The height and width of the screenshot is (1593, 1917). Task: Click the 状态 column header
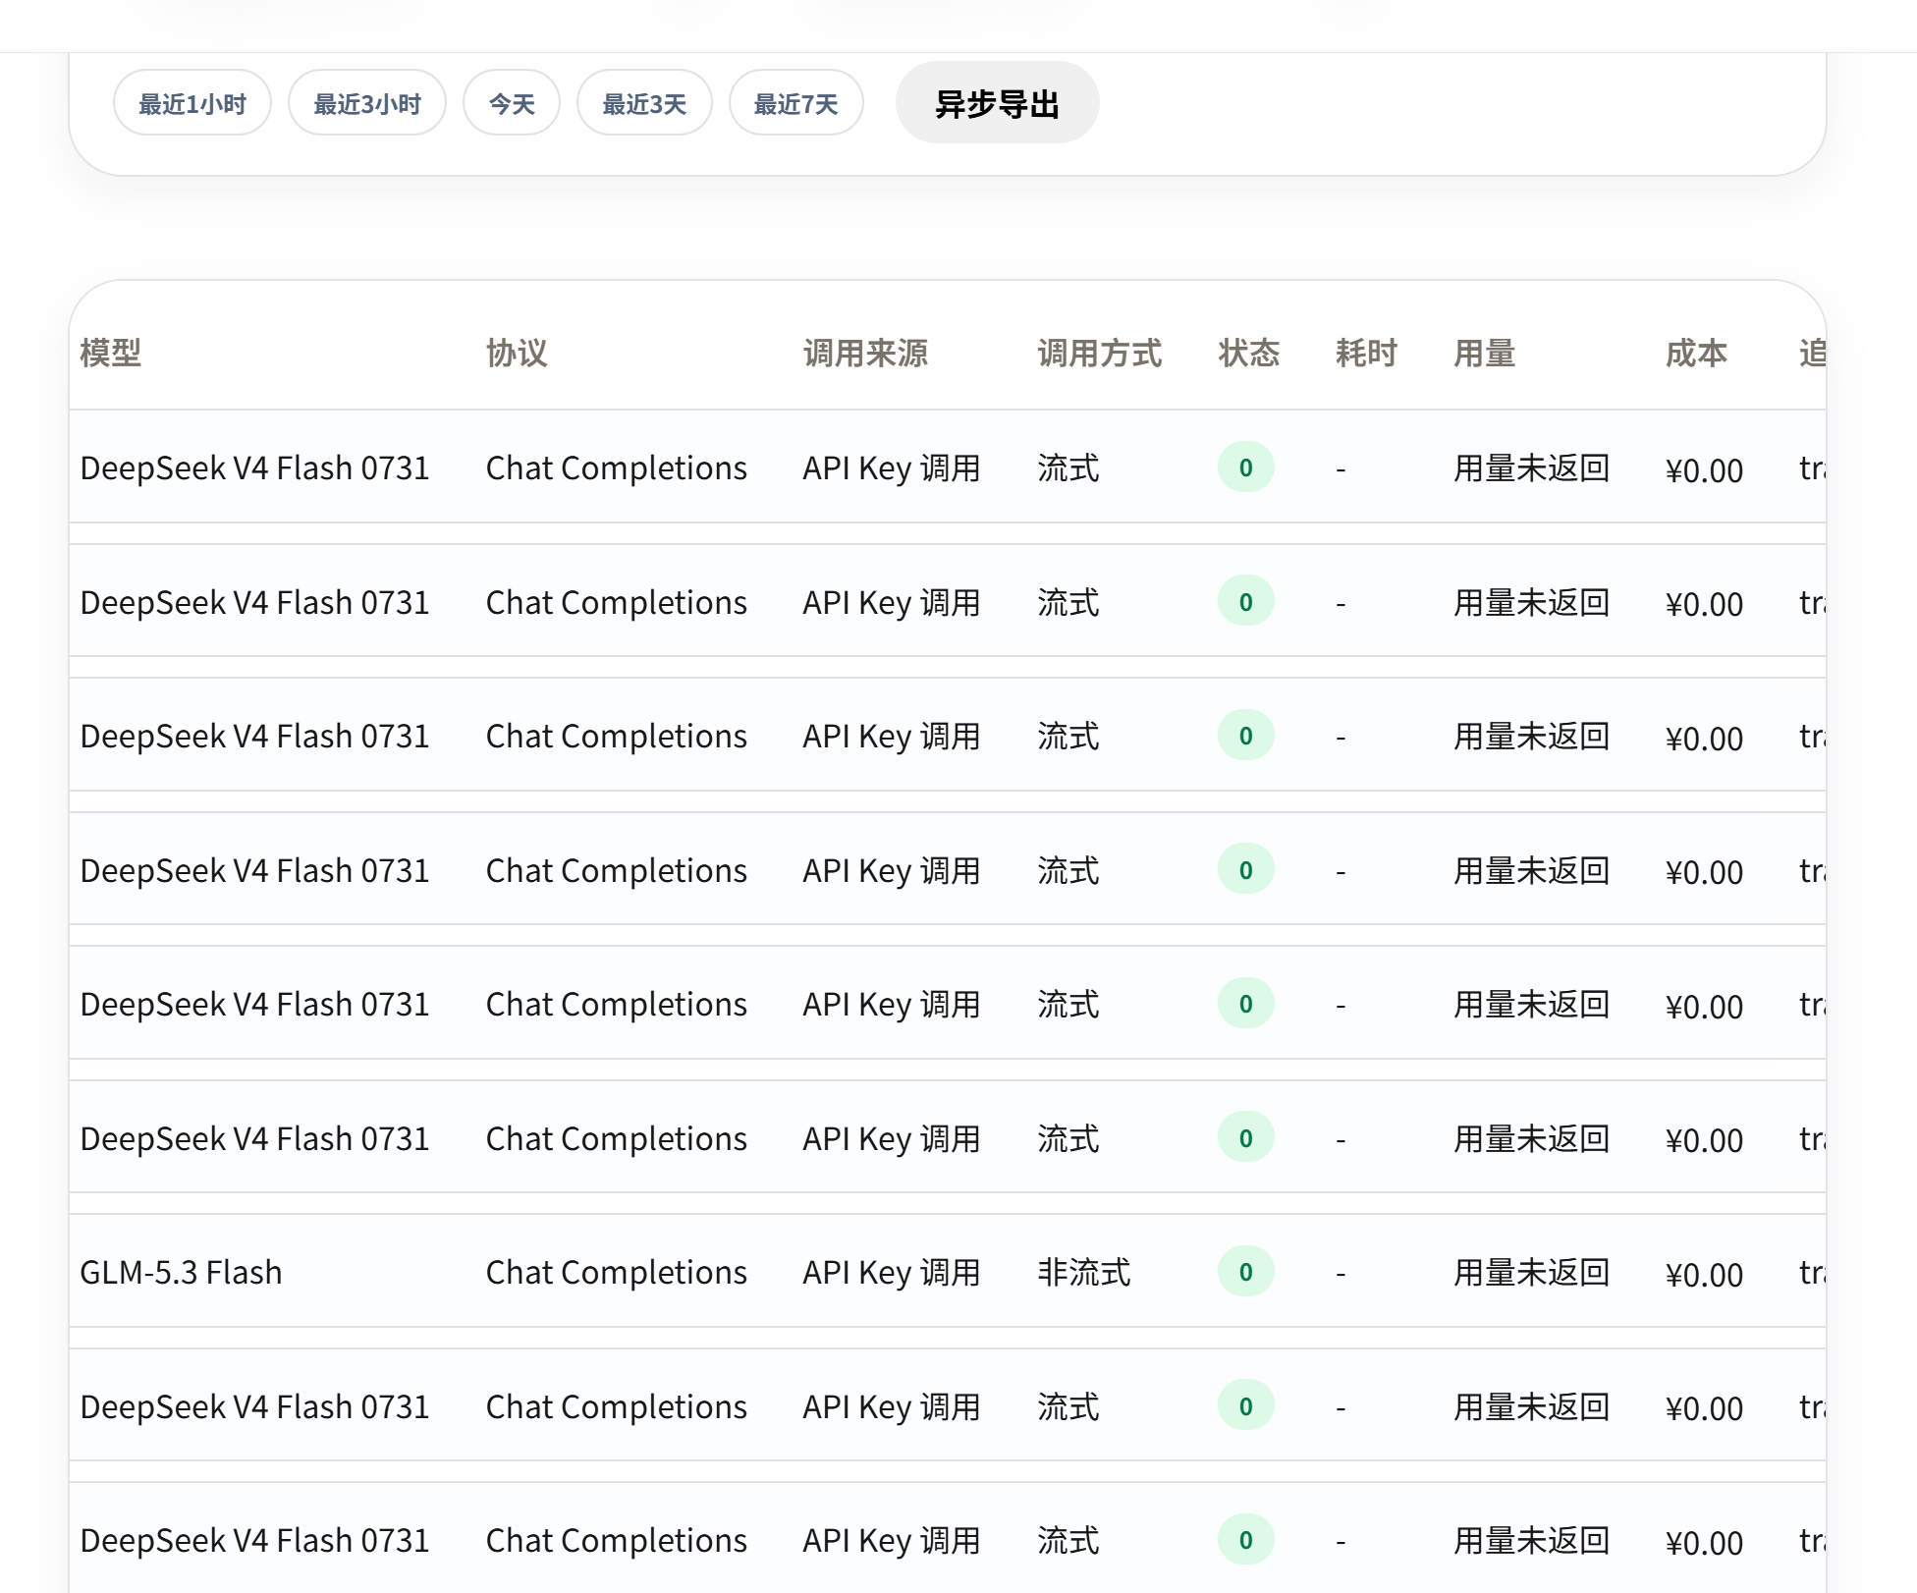point(1249,353)
